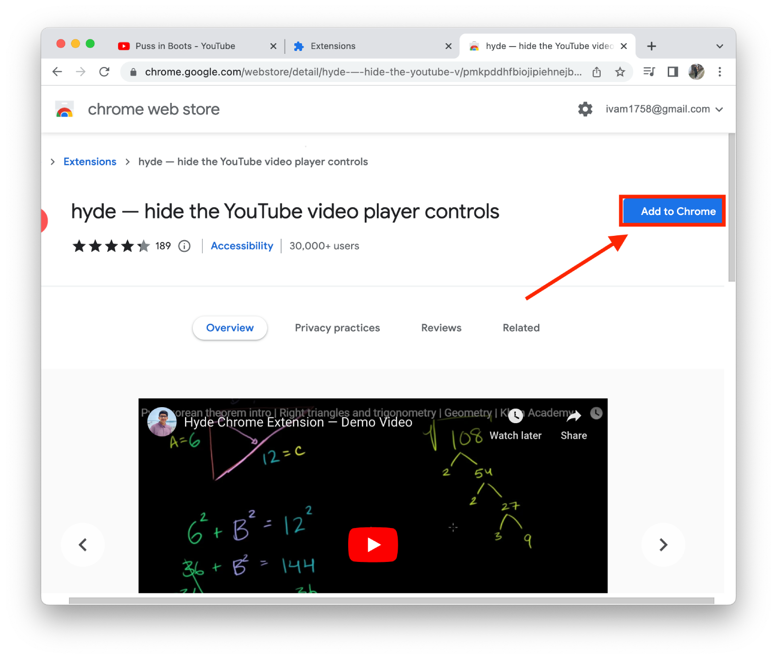The image size is (777, 659).
Task: Open the tab list chevron at top right
Action: click(720, 46)
